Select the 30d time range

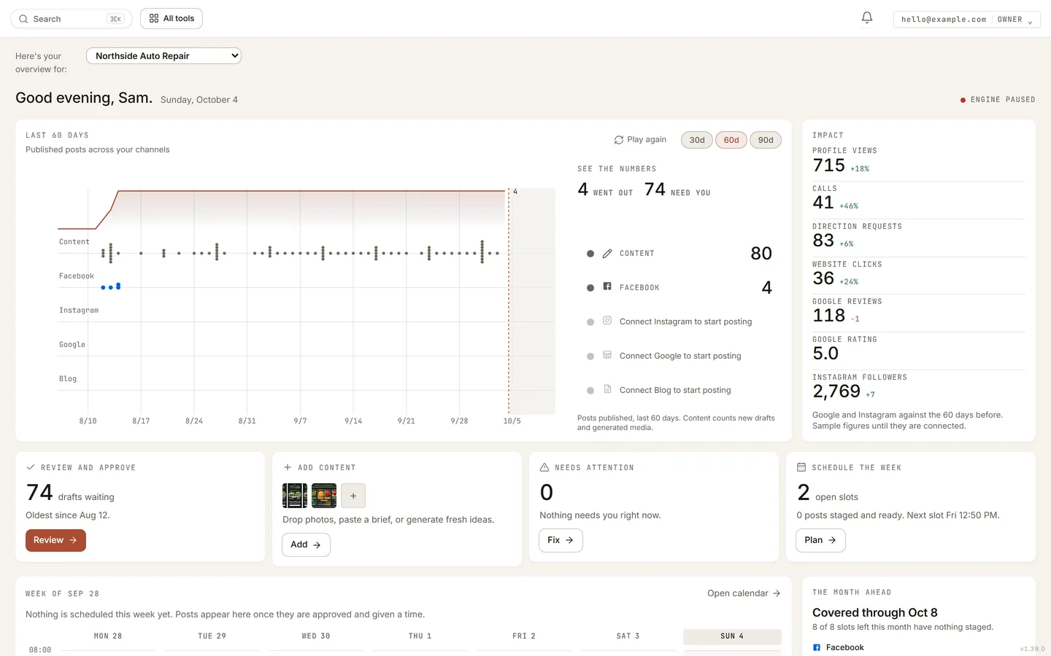click(x=697, y=140)
